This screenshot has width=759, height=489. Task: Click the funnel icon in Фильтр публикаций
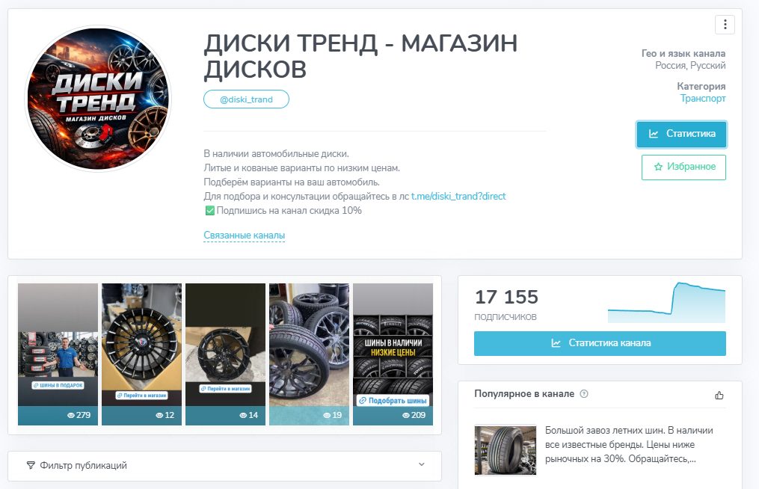tap(31, 465)
